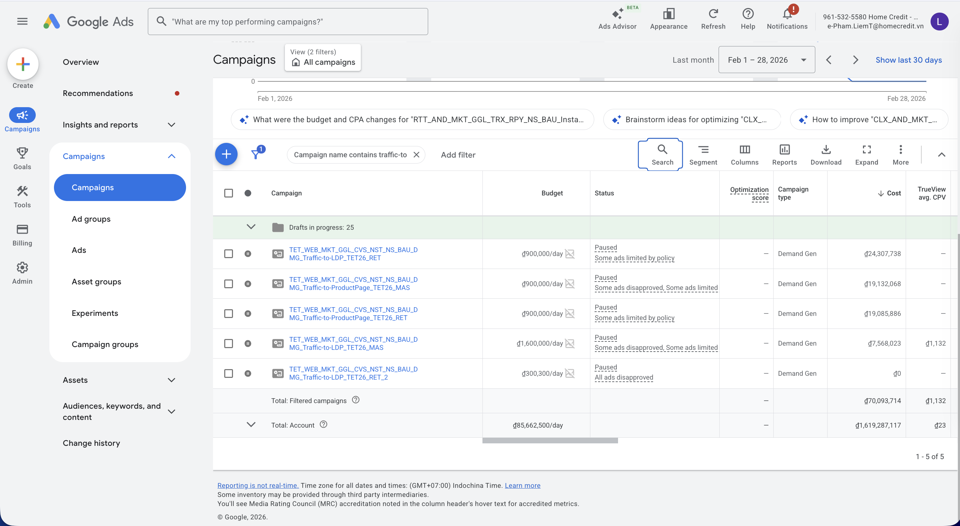This screenshot has width=960, height=526.
Task: Toggle paused status of Traffic-to-ProductPage_TET26_MAS
Action: [x=248, y=284]
